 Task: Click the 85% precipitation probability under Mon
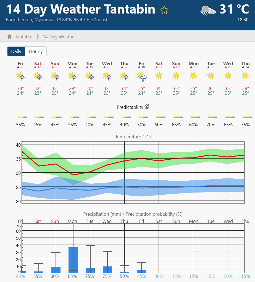tap(72, 276)
